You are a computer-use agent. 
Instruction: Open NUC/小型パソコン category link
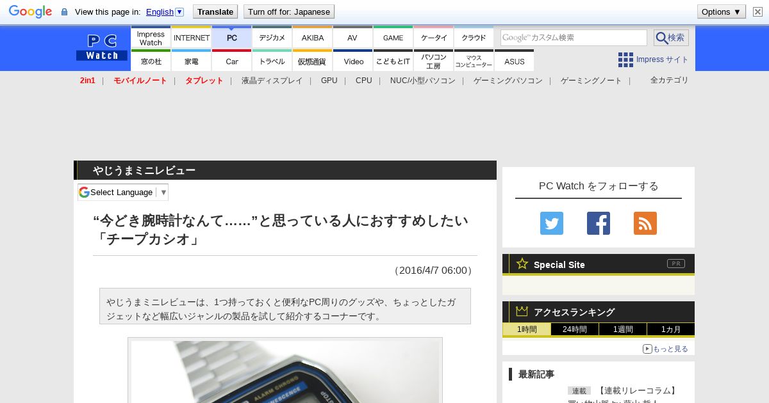423,81
